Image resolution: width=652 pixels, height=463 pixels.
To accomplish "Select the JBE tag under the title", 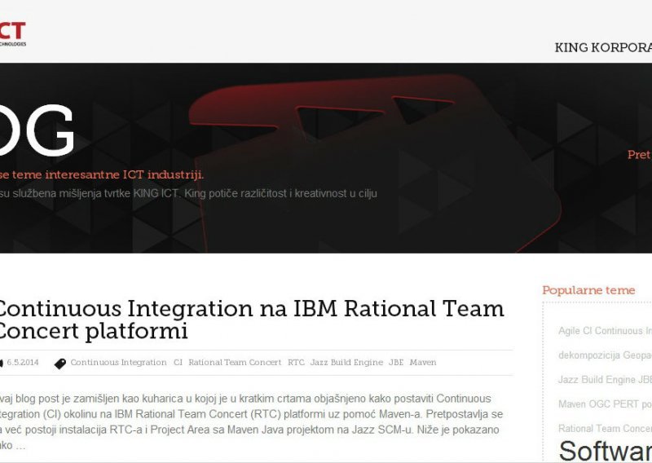I will pyautogui.click(x=396, y=362).
